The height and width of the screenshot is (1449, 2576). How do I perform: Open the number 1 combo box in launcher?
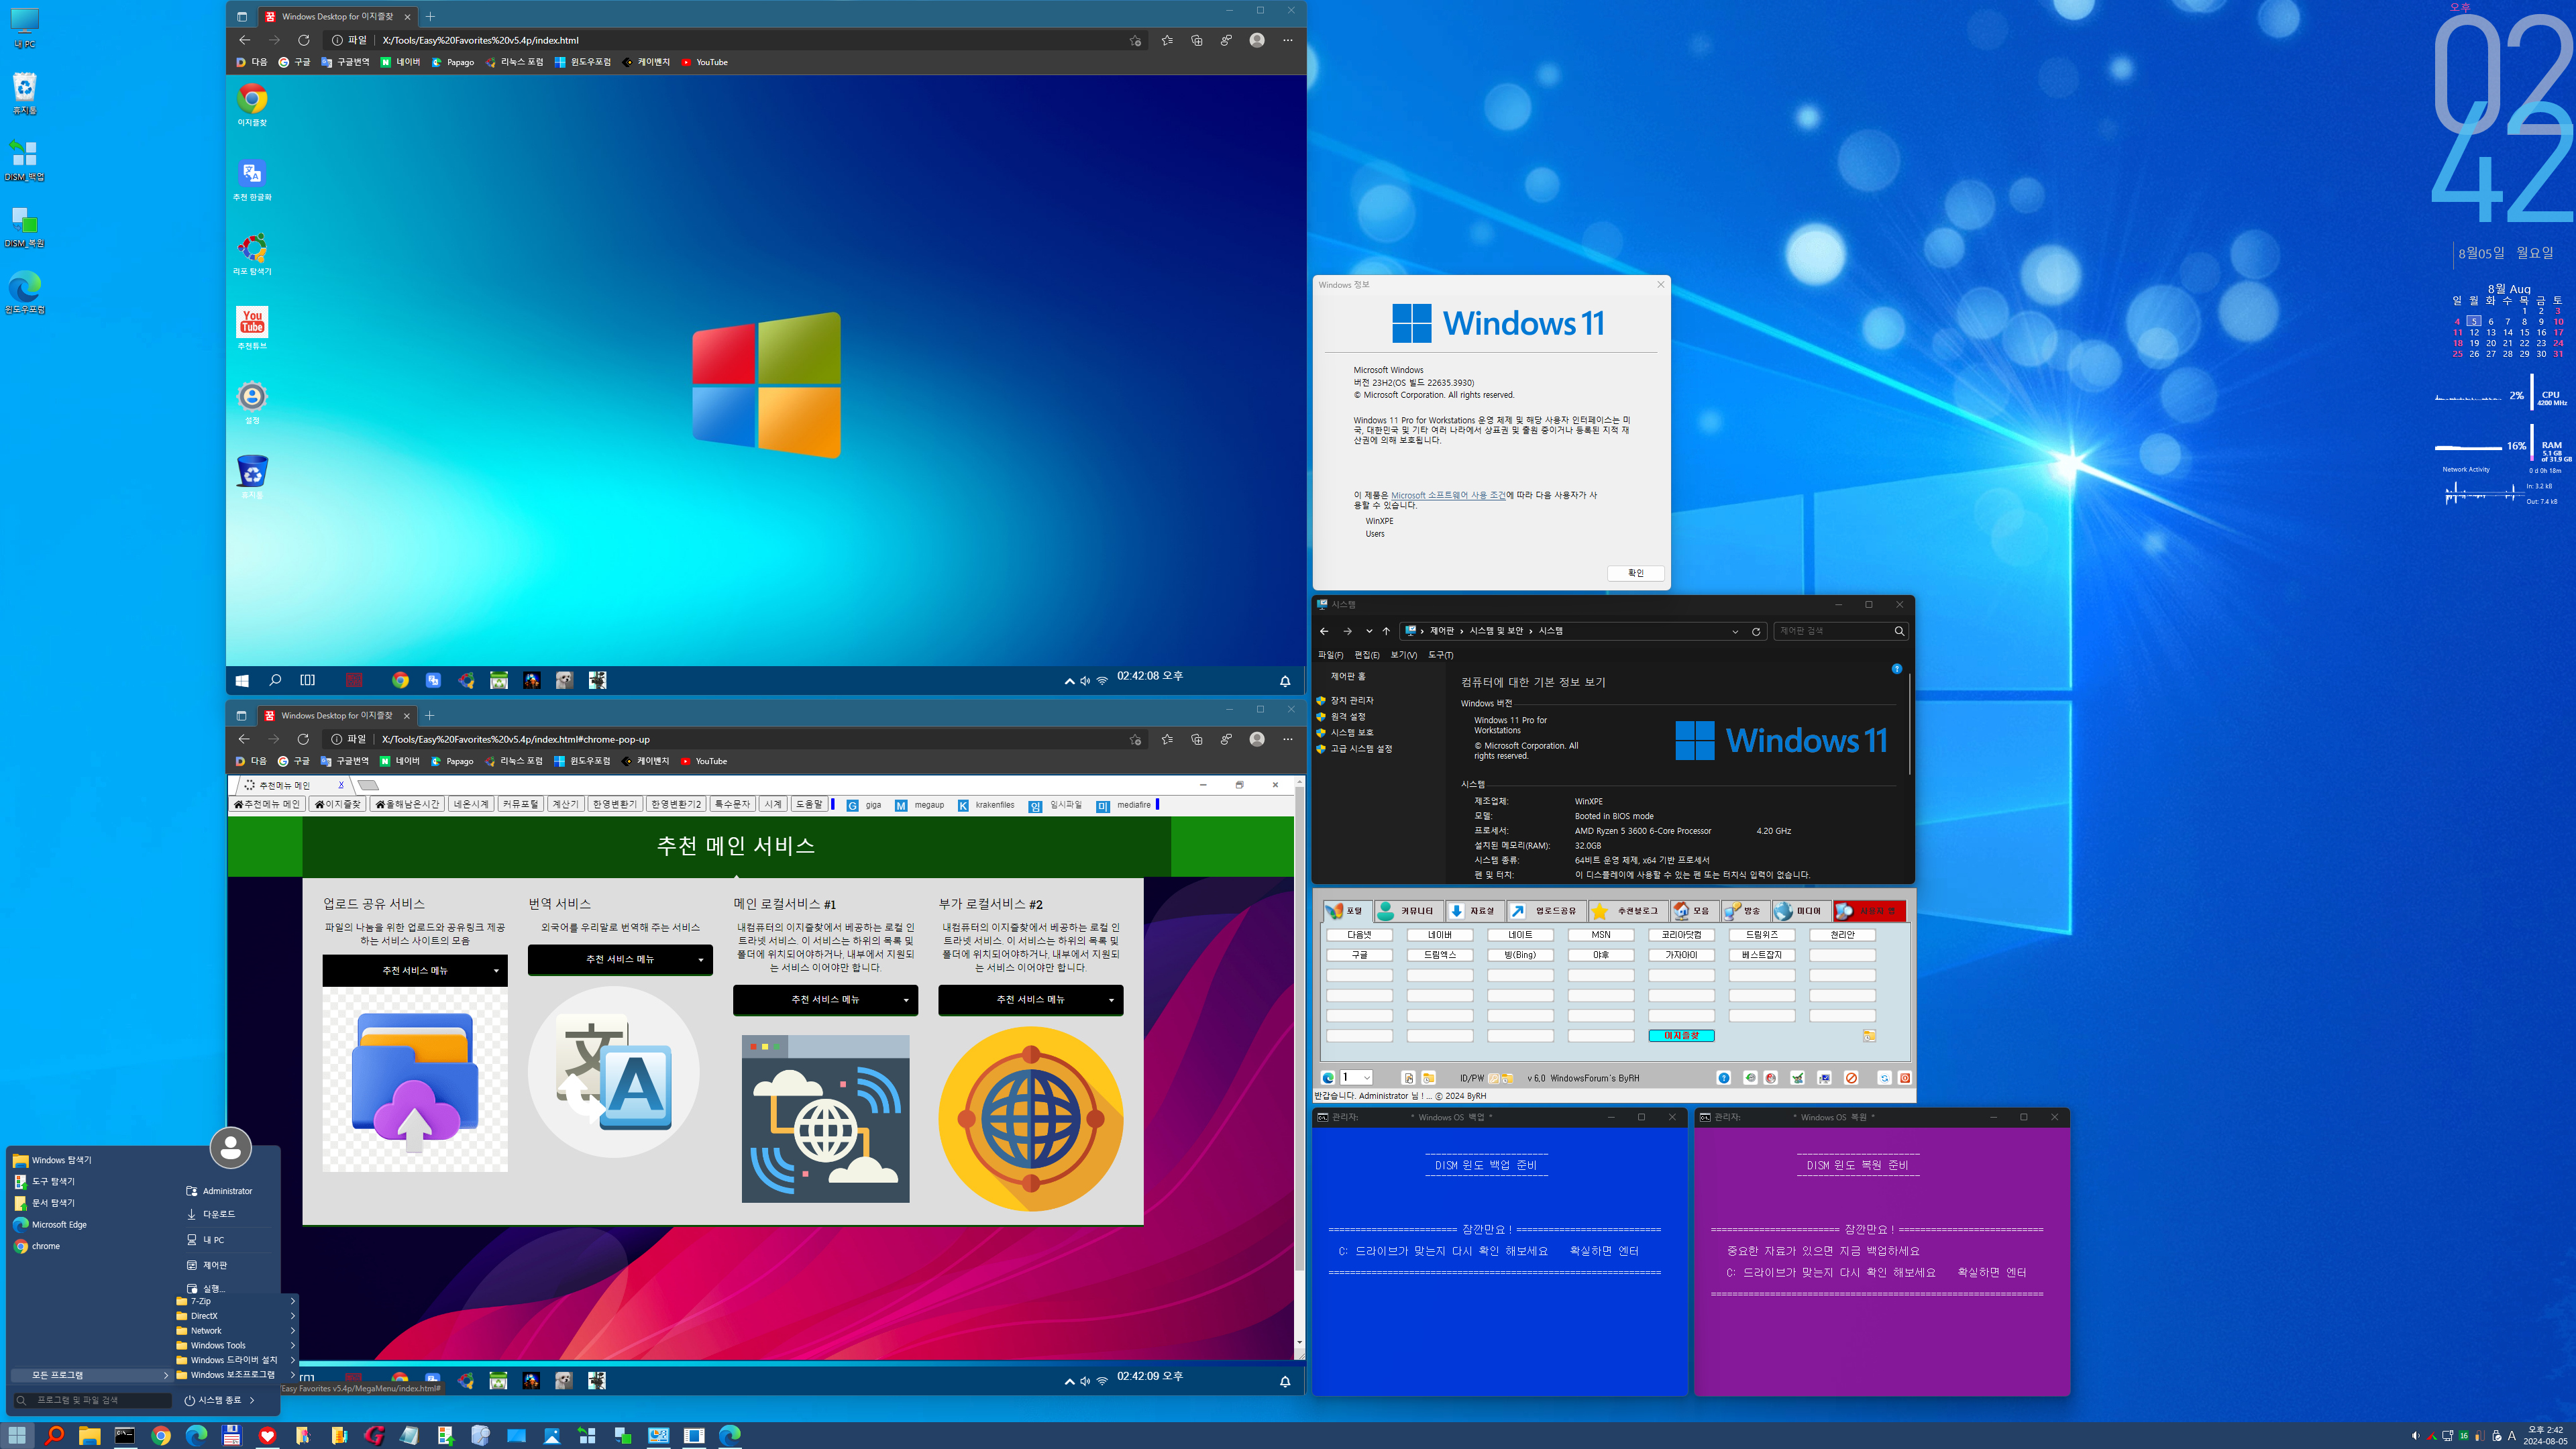coord(1356,1078)
